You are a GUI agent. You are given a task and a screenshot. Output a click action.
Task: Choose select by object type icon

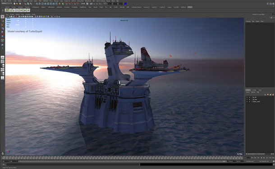28,4
